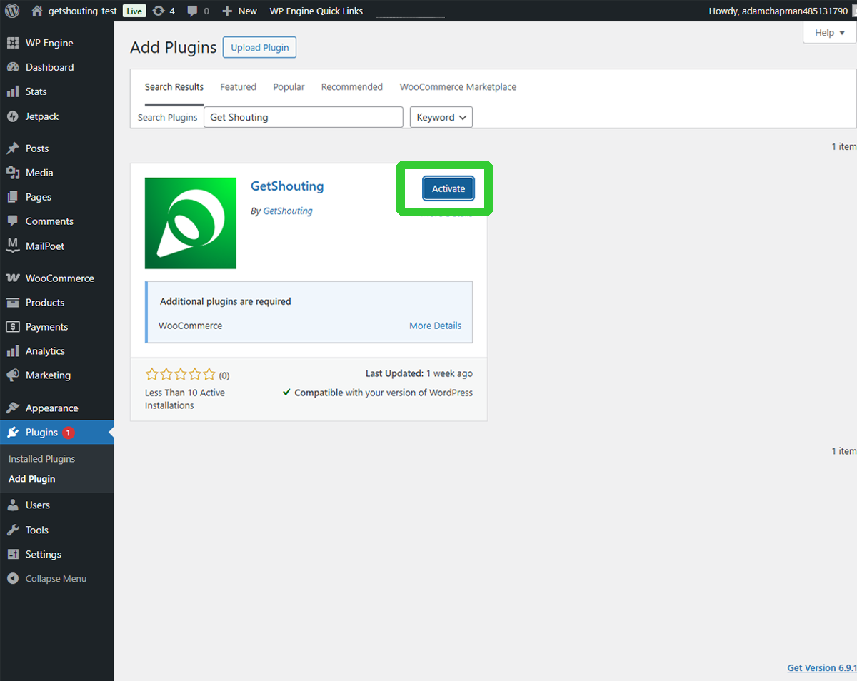Viewport: 857px width, 681px height.
Task: Open the MailPoet plugin menu
Action: click(43, 246)
